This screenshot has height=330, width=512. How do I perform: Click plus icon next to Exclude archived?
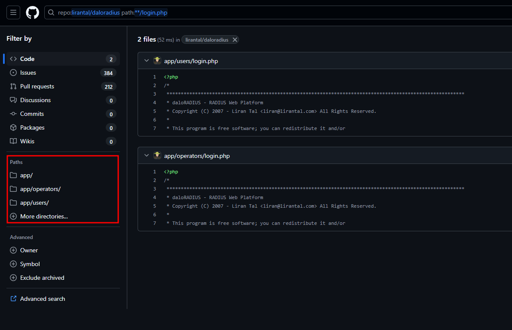coord(13,278)
